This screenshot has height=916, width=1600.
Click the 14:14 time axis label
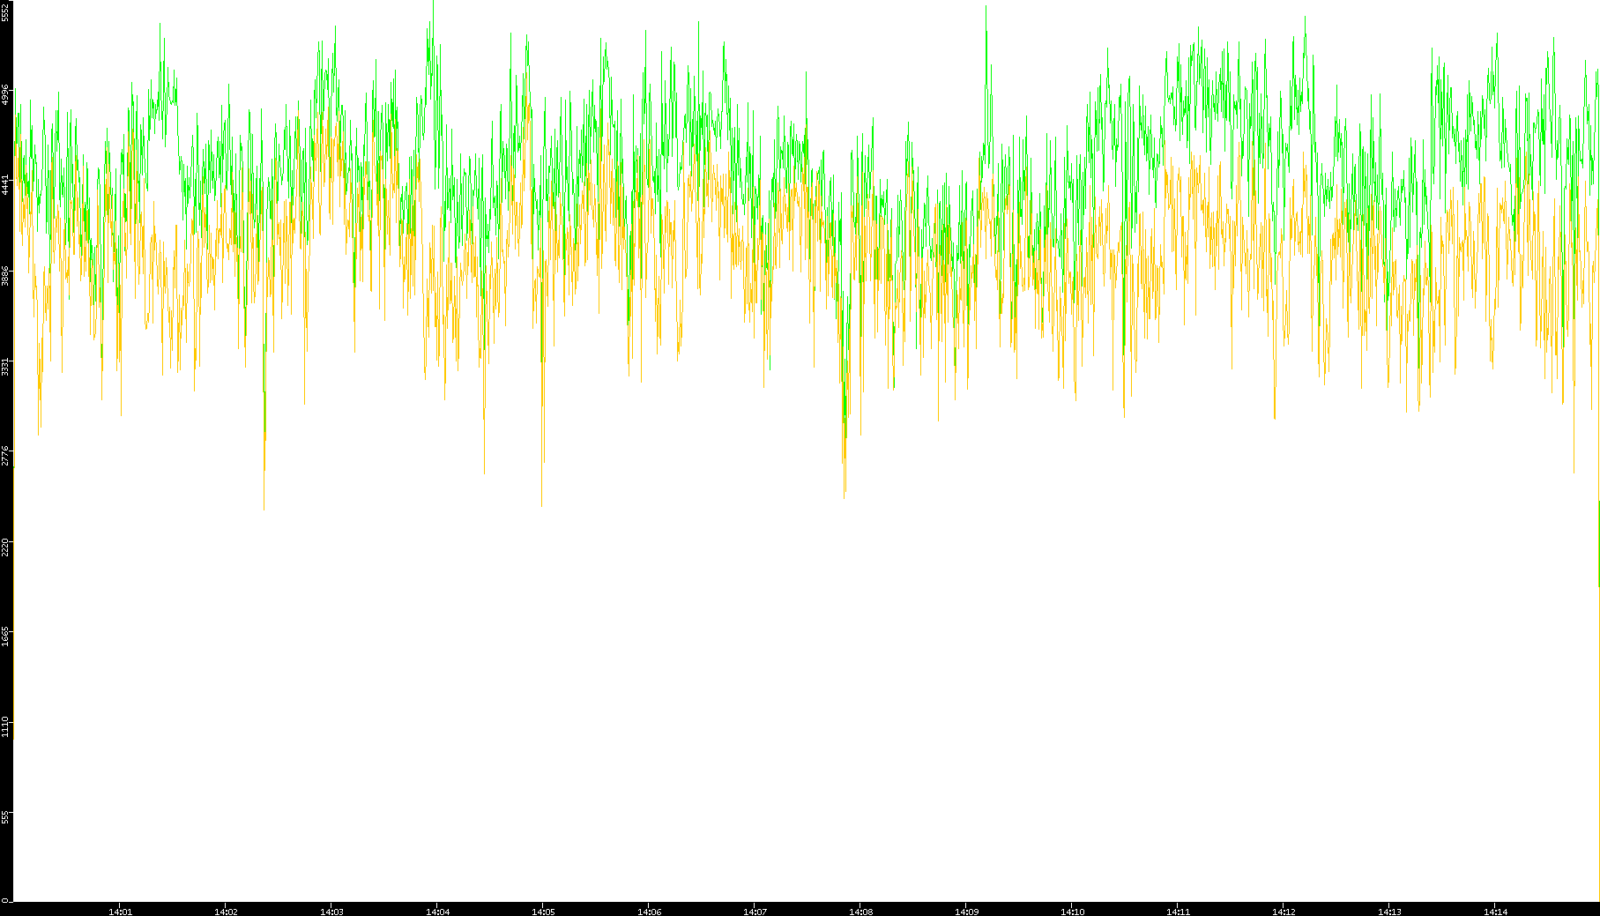click(x=1495, y=911)
